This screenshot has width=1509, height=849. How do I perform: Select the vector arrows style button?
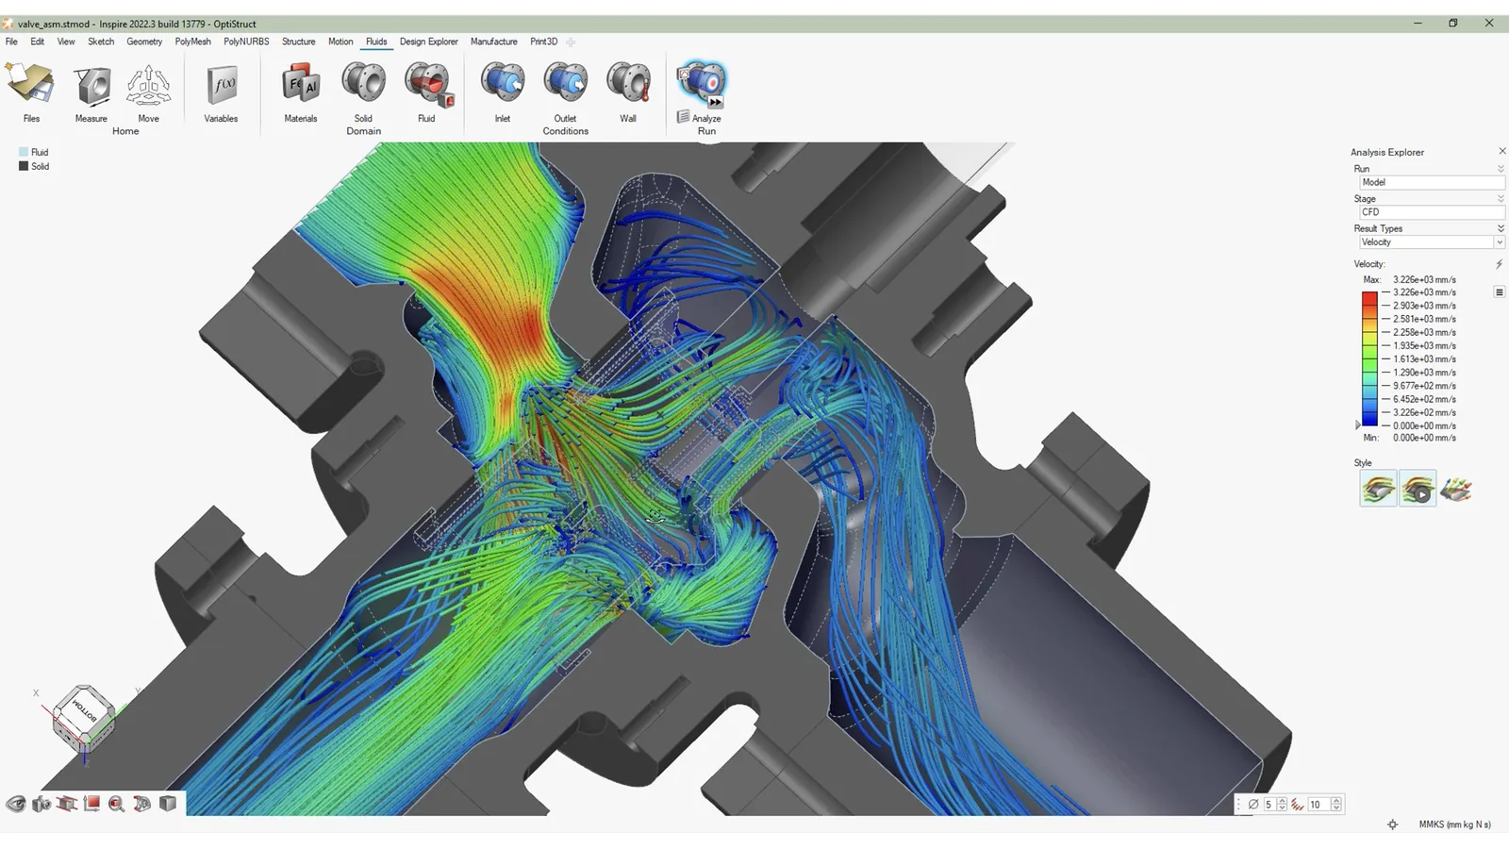pos(1456,489)
